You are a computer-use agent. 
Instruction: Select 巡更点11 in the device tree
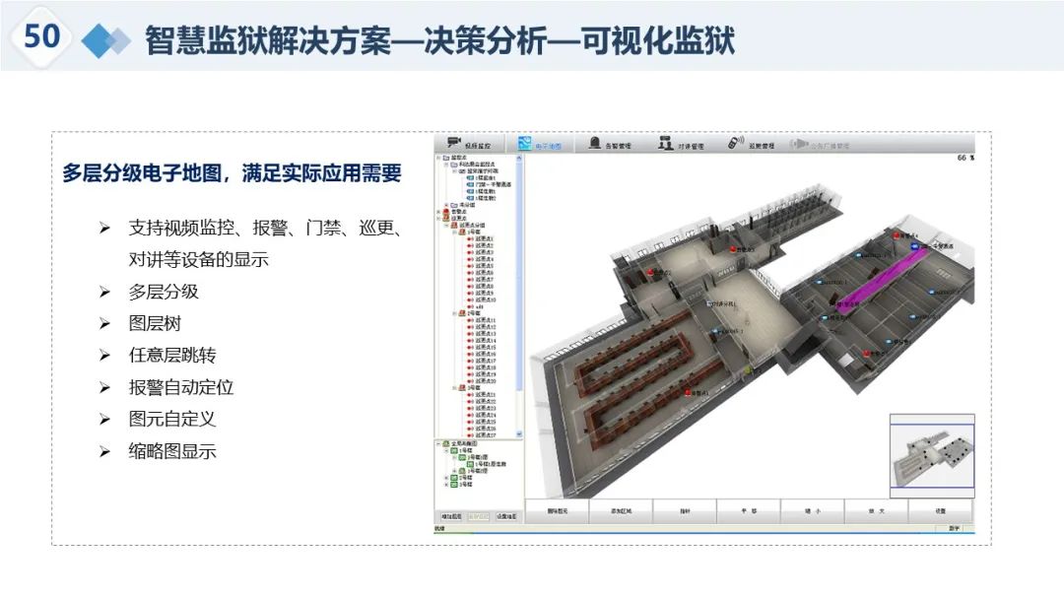click(x=486, y=320)
